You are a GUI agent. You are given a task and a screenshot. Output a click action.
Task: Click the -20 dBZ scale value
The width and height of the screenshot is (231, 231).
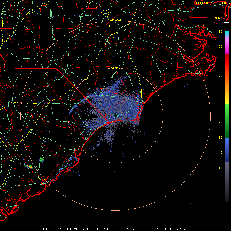(x=219, y=183)
